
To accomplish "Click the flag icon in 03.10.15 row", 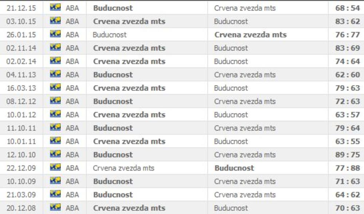I will pyautogui.click(x=55, y=21).
